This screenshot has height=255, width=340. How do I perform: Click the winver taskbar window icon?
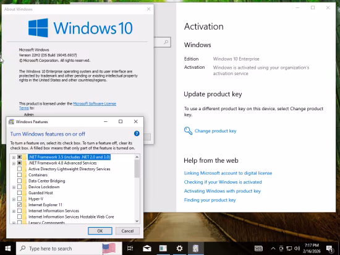coord(163,248)
